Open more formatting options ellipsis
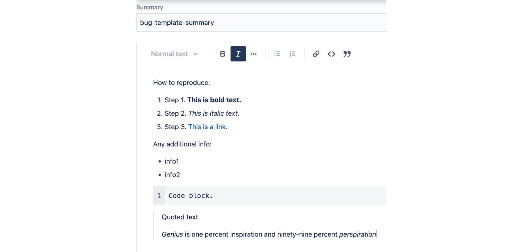Screen dimensions: 516x252 point(254,54)
